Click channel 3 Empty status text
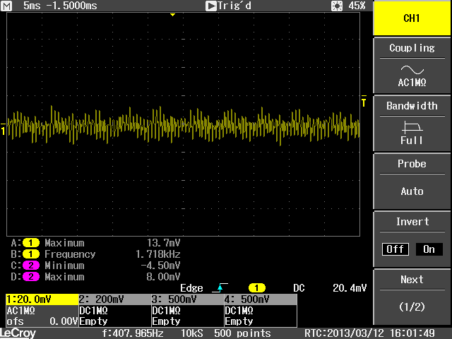The width and height of the screenshot is (452, 339). [166, 321]
